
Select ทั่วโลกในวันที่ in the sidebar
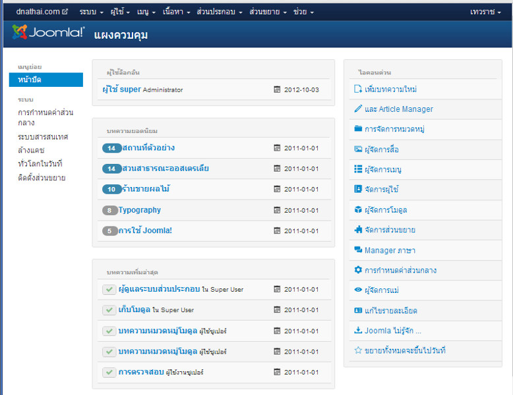[40, 164]
